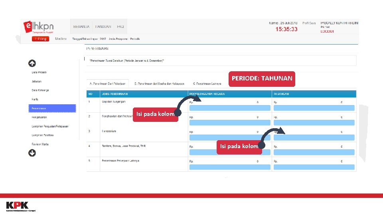
Task: Click Penyelenggara Negara field for Penghasilan dari Profesi
Action: [230, 123]
